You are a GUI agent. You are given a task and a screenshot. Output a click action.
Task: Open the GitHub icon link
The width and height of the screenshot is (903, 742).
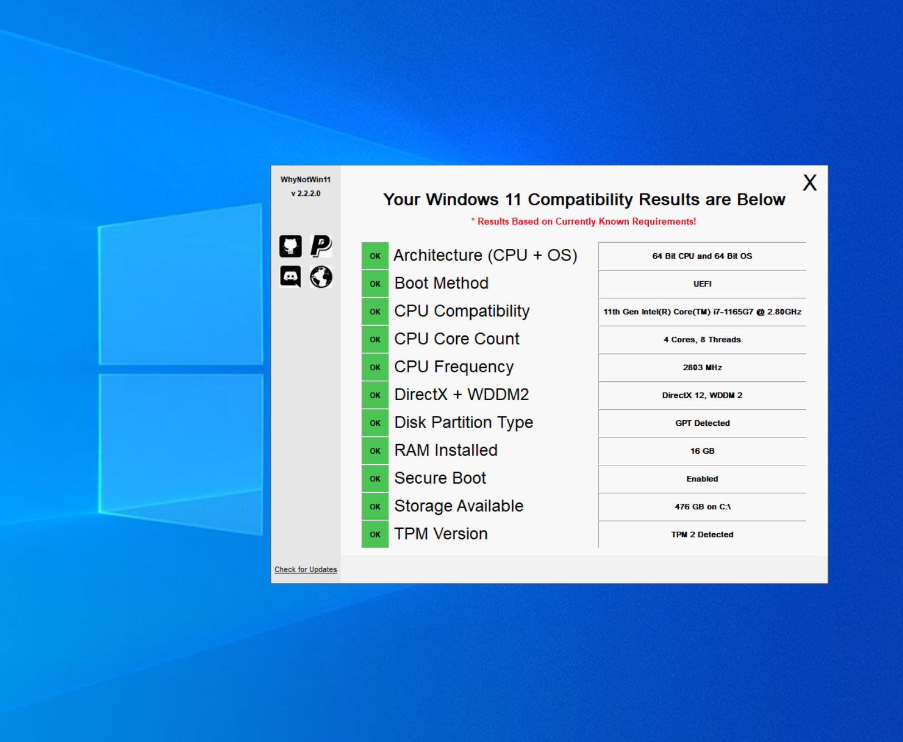(290, 246)
